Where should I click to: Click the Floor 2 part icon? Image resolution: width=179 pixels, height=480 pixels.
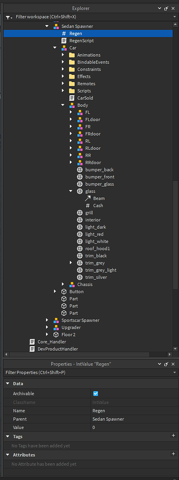click(x=56, y=335)
